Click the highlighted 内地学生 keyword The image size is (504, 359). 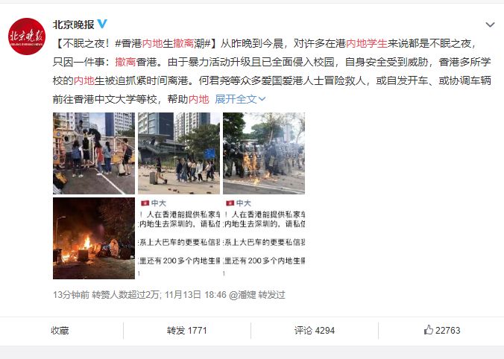tap(367, 43)
